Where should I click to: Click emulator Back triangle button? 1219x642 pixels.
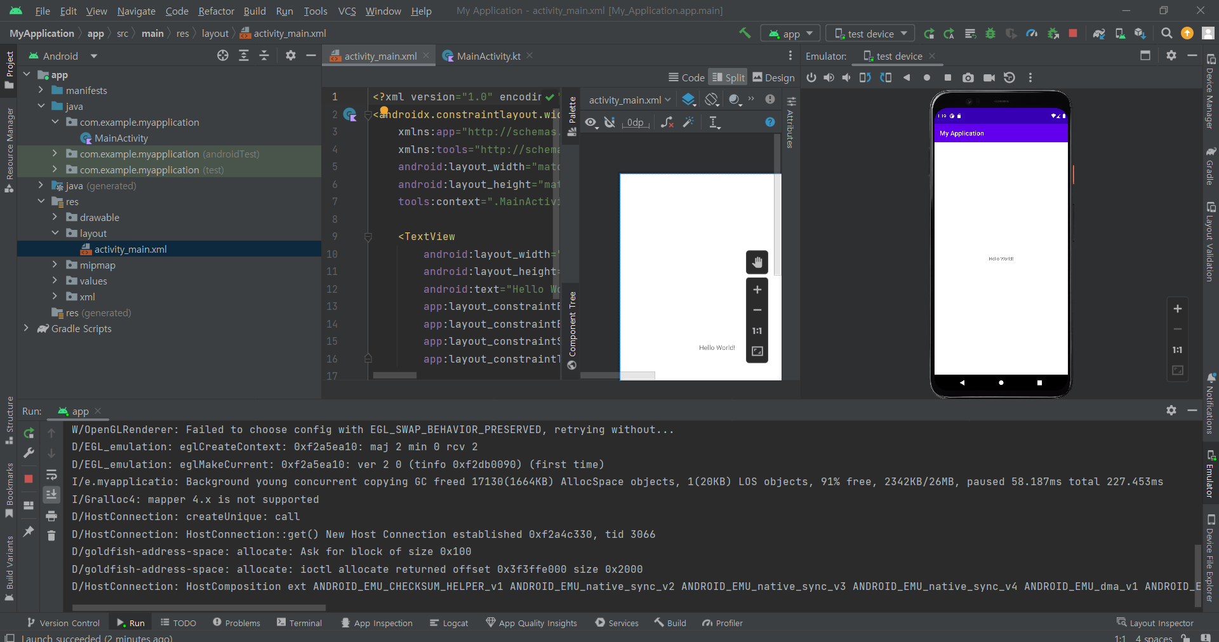(907, 77)
